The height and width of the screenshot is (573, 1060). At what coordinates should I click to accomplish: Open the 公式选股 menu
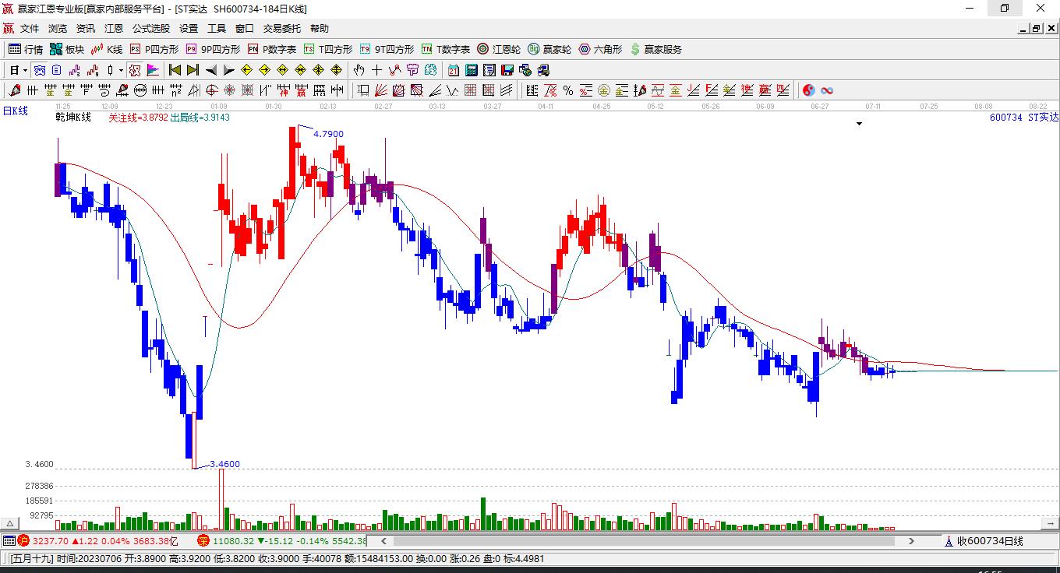point(151,29)
